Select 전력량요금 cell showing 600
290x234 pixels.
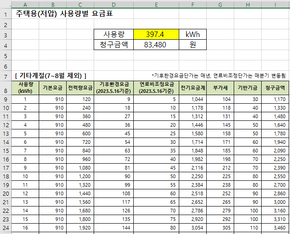coord(80,133)
